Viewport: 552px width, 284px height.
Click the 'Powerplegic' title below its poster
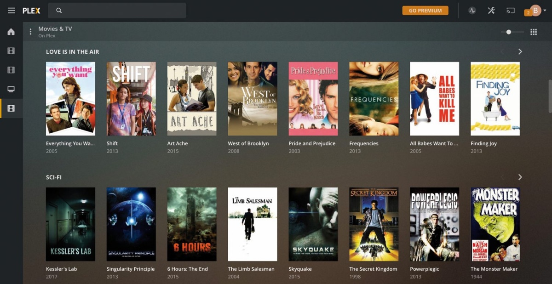[x=425, y=269]
